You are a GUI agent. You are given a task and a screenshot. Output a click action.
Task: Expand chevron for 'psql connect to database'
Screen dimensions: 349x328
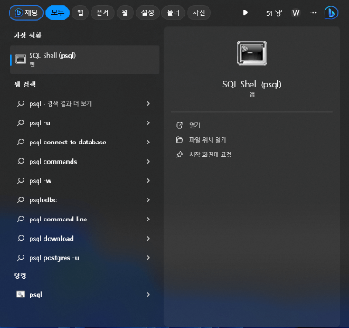point(148,143)
